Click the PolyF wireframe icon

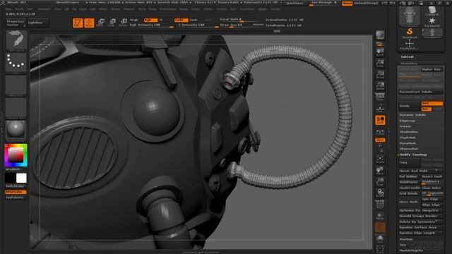pyautogui.click(x=380, y=204)
